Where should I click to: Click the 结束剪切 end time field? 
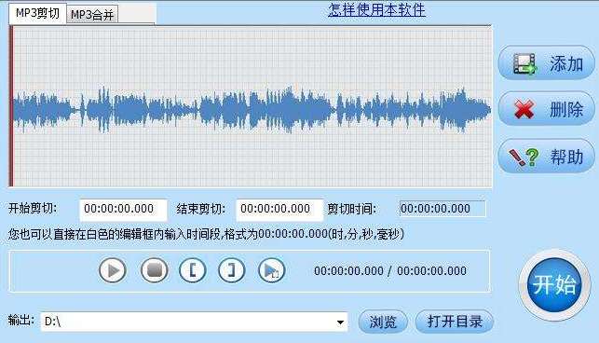[279, 209]
